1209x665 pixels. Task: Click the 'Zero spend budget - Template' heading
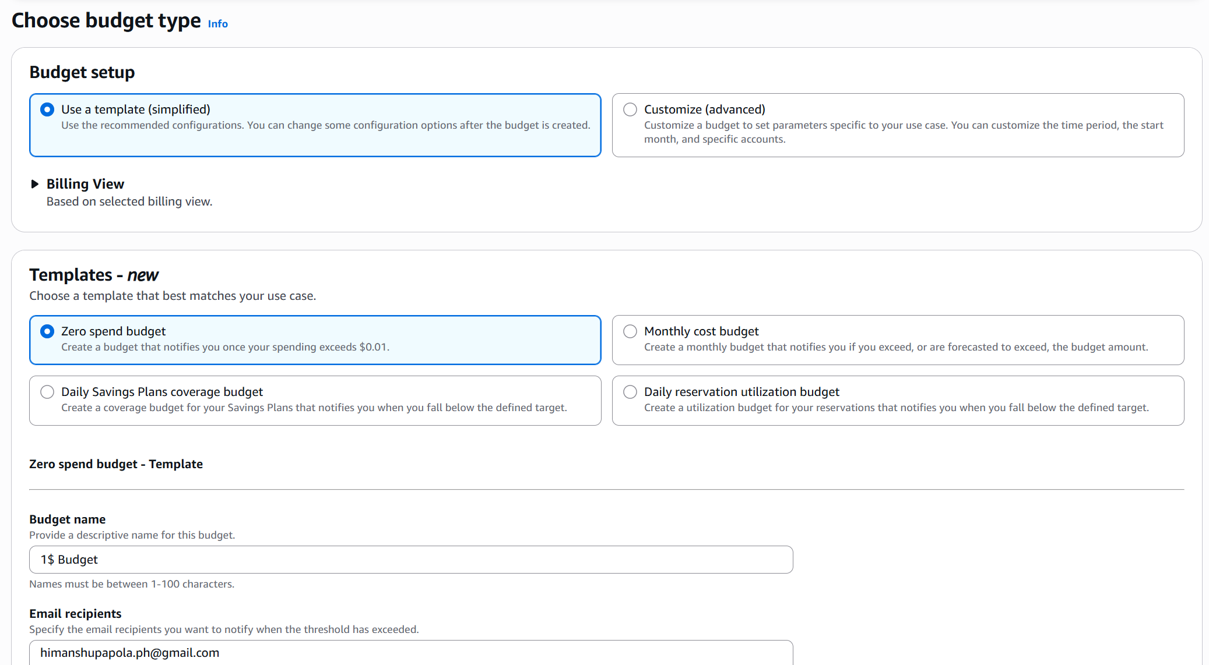(x=116, y=464)
